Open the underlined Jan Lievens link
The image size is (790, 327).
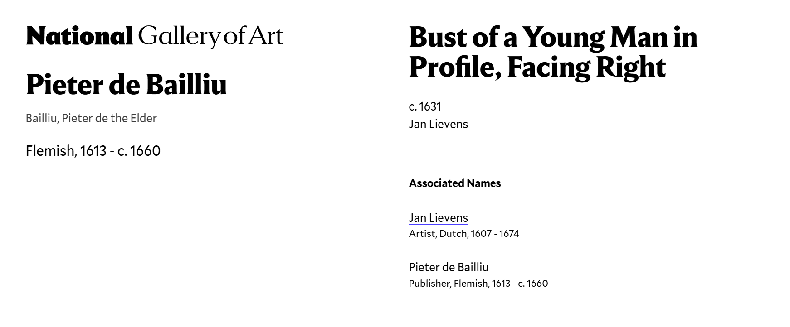point(438,218)
